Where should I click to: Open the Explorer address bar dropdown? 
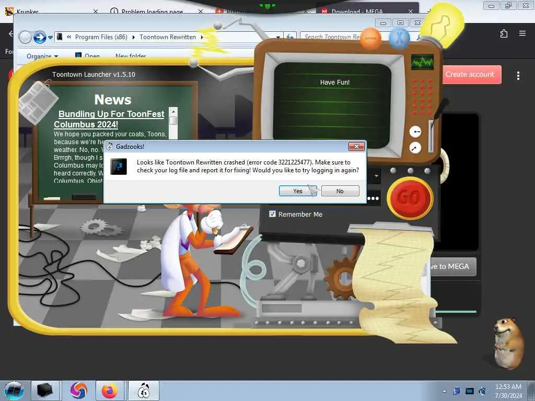[x=278, y=37]
